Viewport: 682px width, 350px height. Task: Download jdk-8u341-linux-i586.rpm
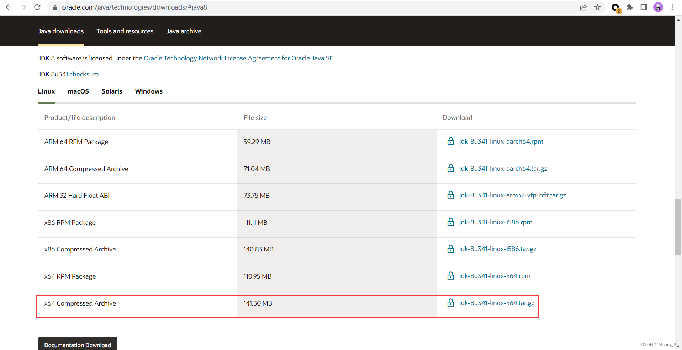point(496,222)
